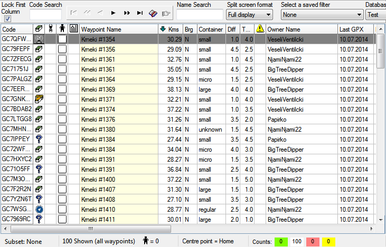Click the horizontal scrollbar right arrow
The height and width of the screenshot is (247, 386).
point(372,229)
